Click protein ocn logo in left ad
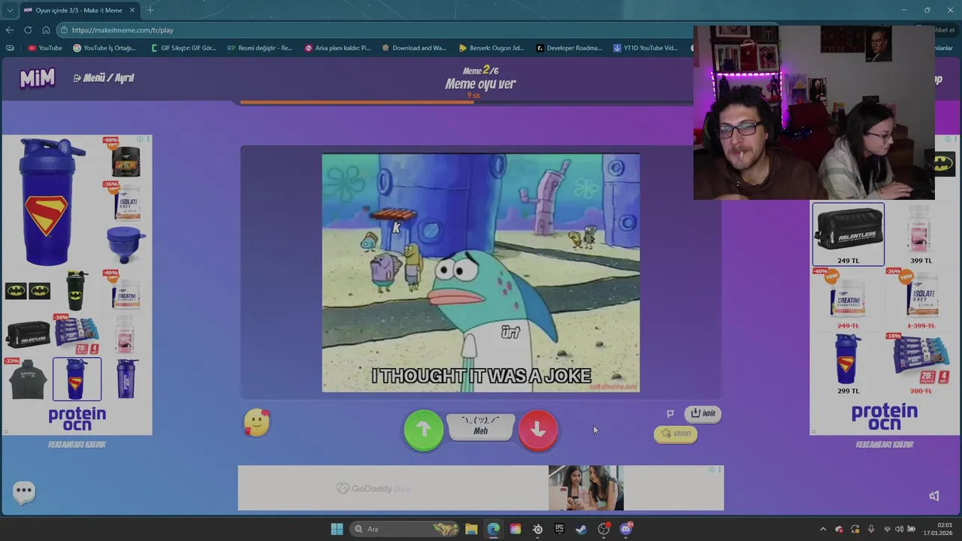The image size is (962, 541). point(77,419)
